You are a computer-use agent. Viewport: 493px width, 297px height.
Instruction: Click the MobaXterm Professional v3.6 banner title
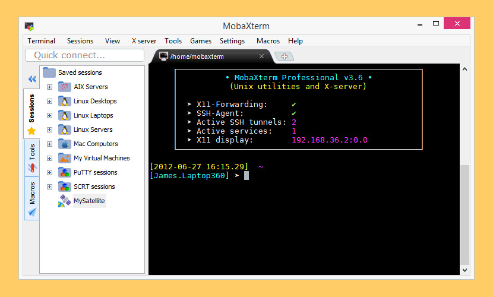[x=299, y=77]
